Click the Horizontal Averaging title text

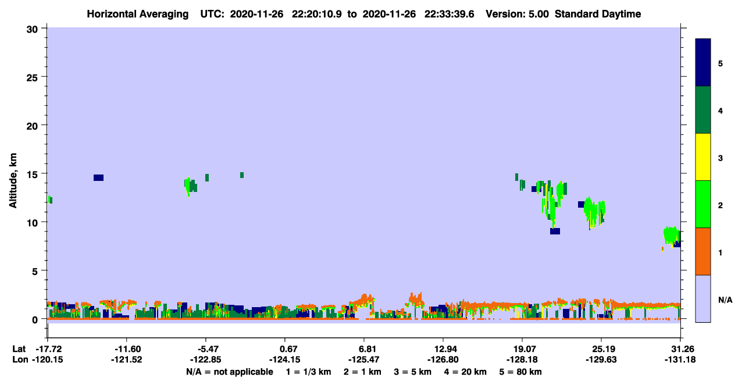[137, 14]
